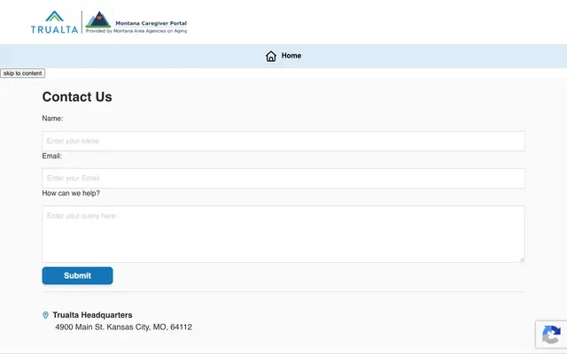Grab the text area resize handle
The image size is (567, 354).
(x=522, y=259)
